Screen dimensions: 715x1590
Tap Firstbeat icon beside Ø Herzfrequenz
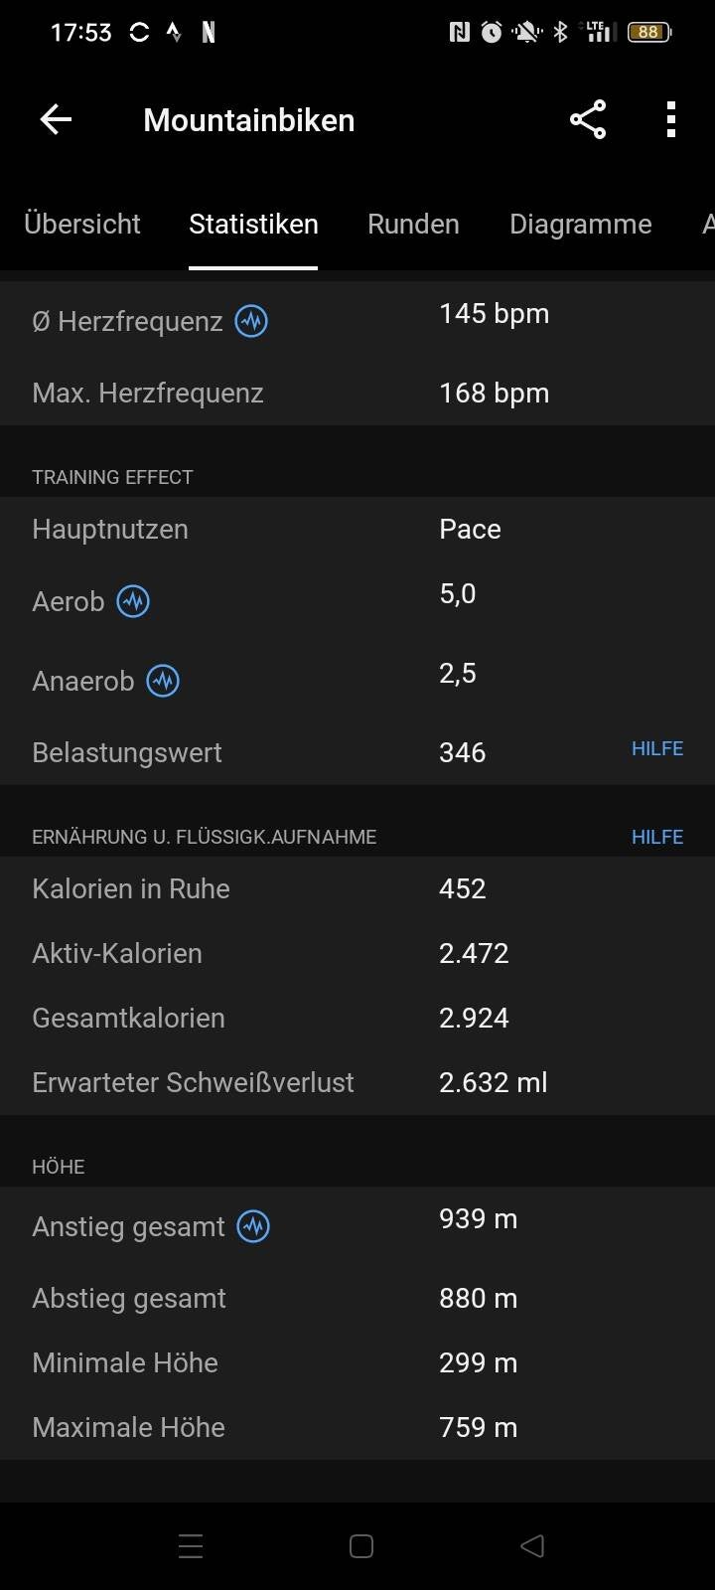coord(251,321)
